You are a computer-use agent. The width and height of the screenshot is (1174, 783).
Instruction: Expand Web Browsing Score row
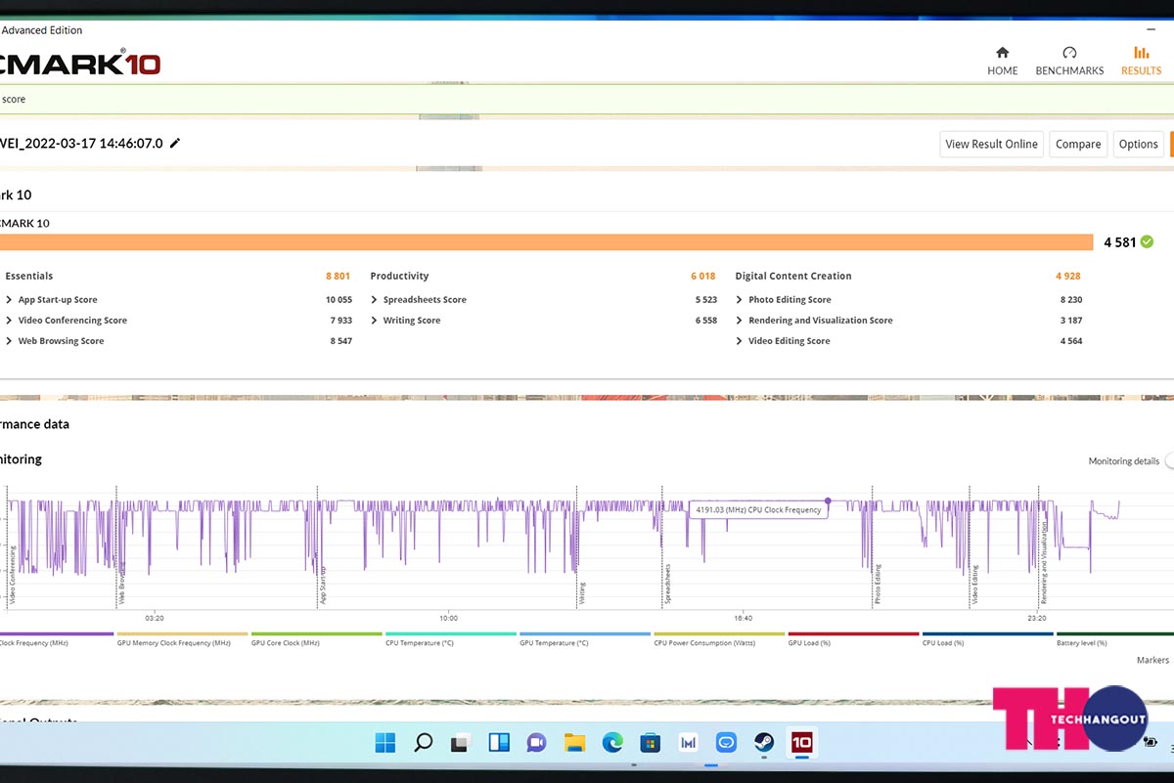pos(9,341)
